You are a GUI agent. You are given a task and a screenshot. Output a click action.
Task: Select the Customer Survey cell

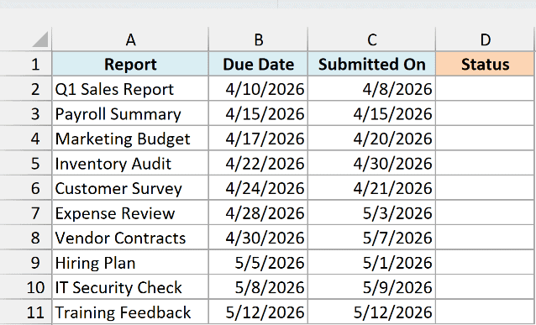[130, 188]
